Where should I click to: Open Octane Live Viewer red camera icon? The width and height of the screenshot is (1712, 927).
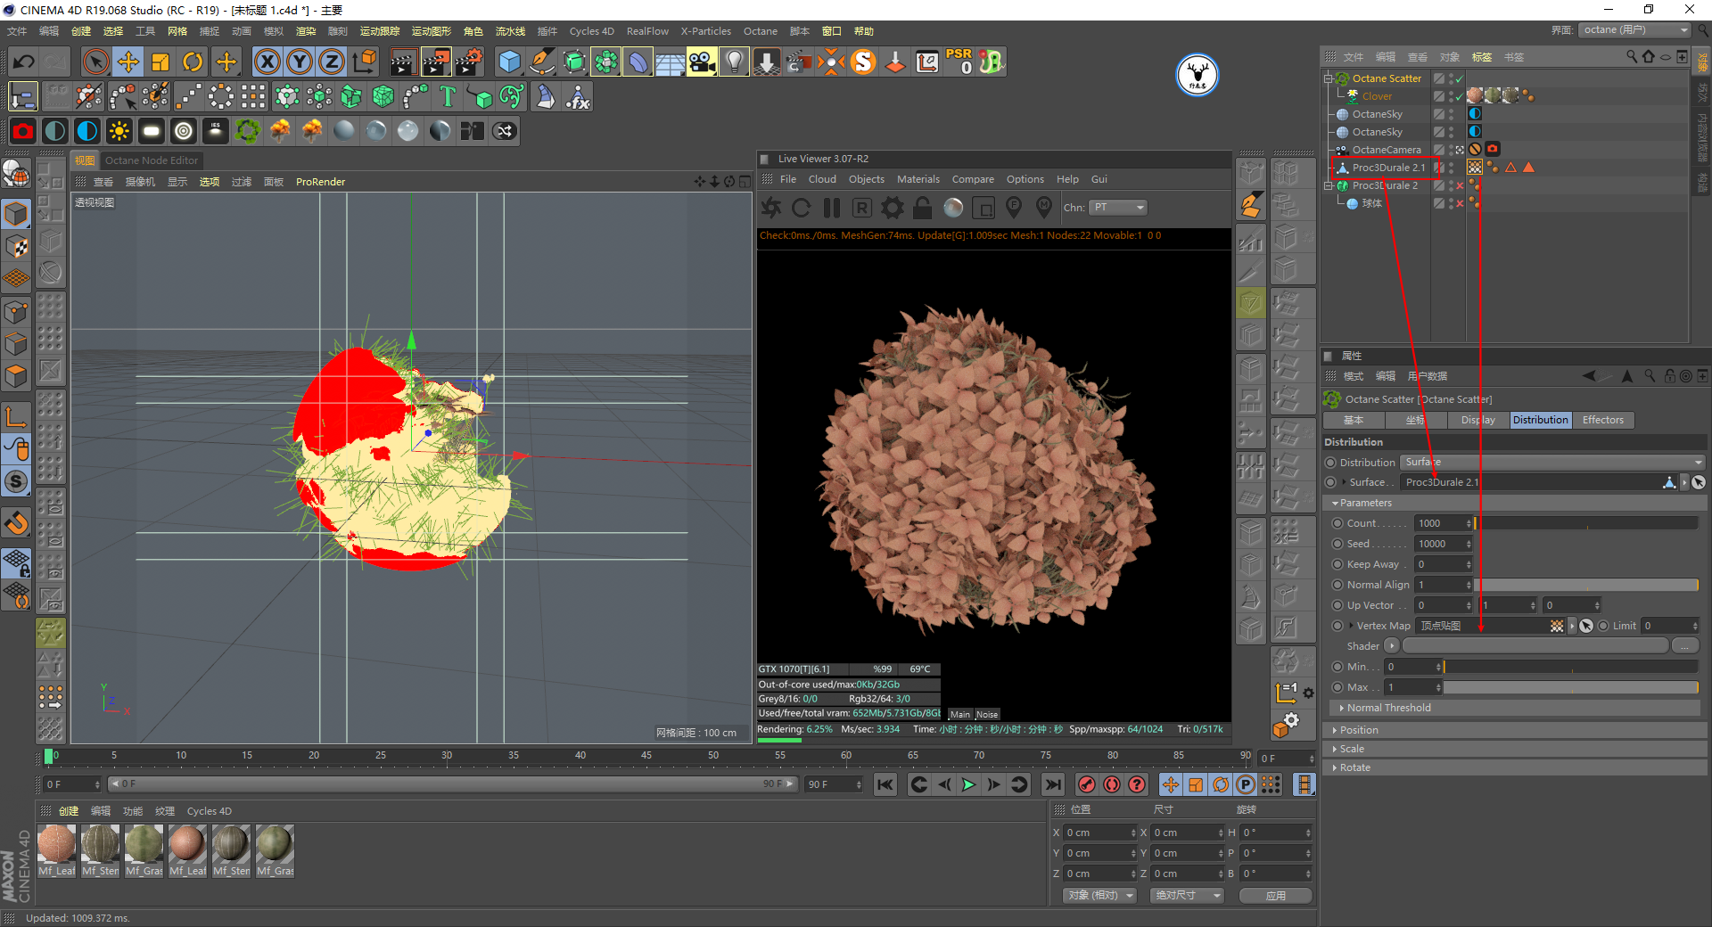(23, 131)
